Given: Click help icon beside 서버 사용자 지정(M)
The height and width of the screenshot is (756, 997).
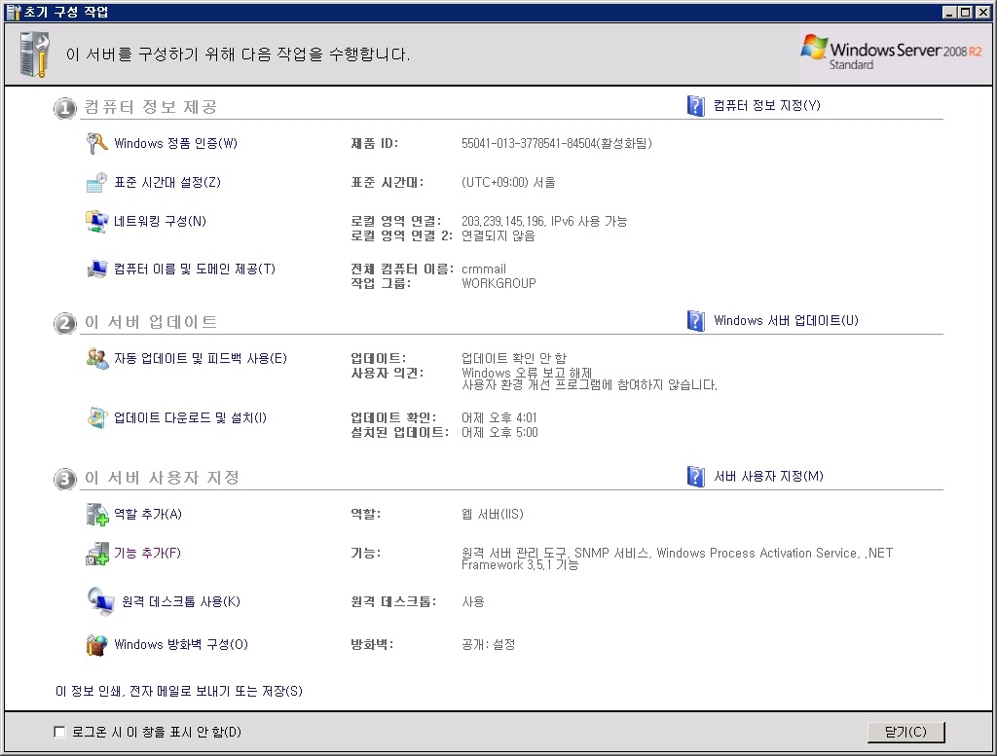Looking at the screenshot, I should [x=695, y=477].
